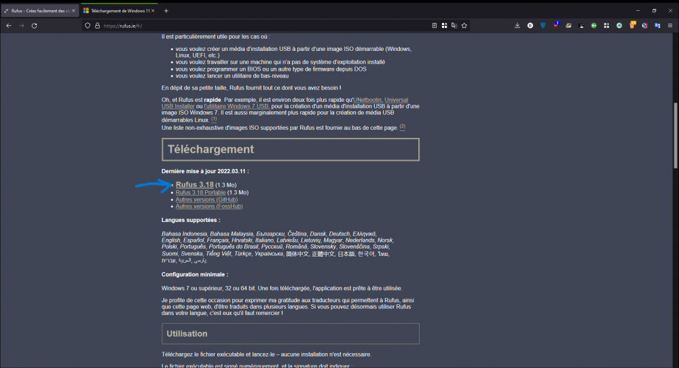Viewport: 679px width, 368px height.
Task: Open the UNetbootin link
Action: (x=367, y=100)
